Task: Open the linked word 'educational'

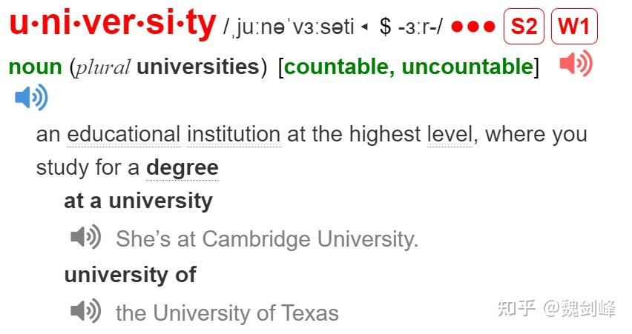Action: [x=124, y=134]
